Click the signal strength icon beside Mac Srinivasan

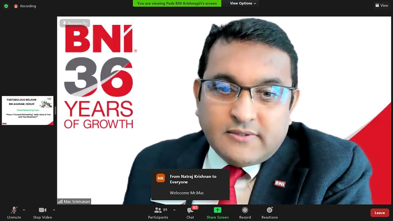point(60,201)
